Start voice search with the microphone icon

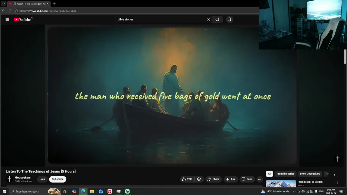point(230,19)
